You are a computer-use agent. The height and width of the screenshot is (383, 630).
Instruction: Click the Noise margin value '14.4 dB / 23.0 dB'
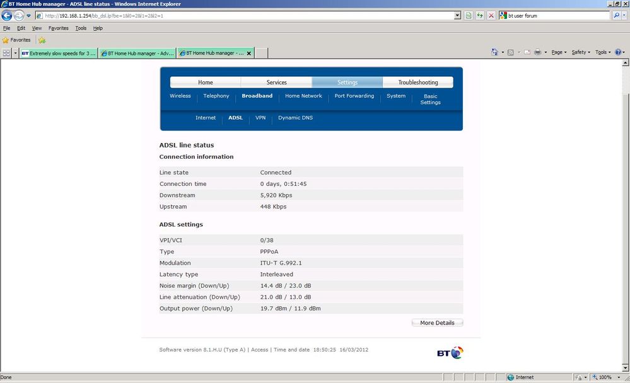(x=286, y=286)
